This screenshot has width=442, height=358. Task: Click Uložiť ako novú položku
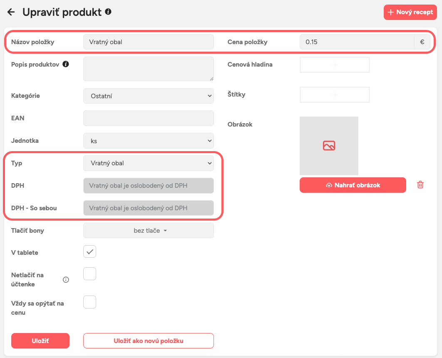tap(149, 341)
